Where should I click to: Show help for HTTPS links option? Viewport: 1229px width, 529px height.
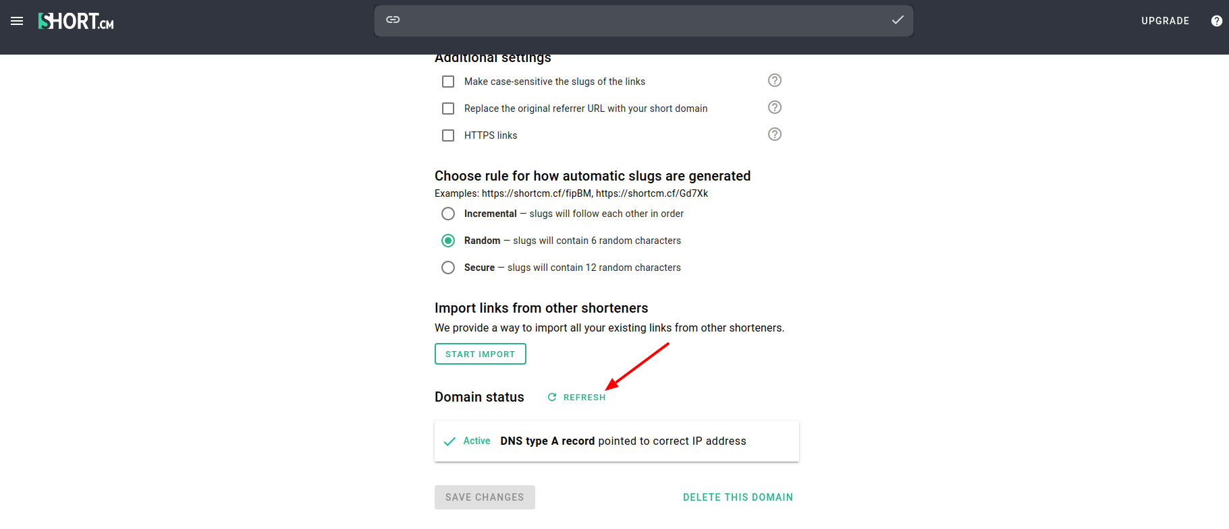(775, 134)
